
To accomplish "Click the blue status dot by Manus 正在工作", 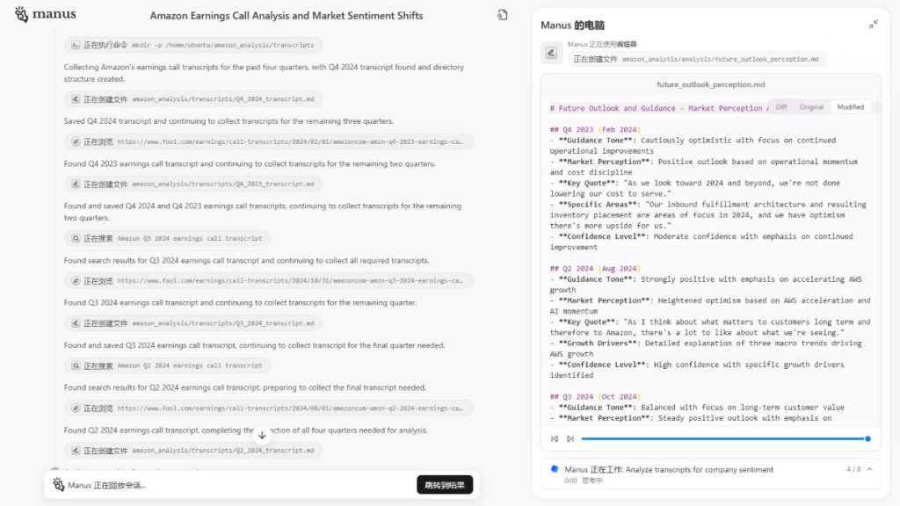I will (x=555, y=469).
